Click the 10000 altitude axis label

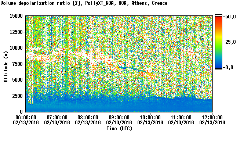(x=16, y=48)
